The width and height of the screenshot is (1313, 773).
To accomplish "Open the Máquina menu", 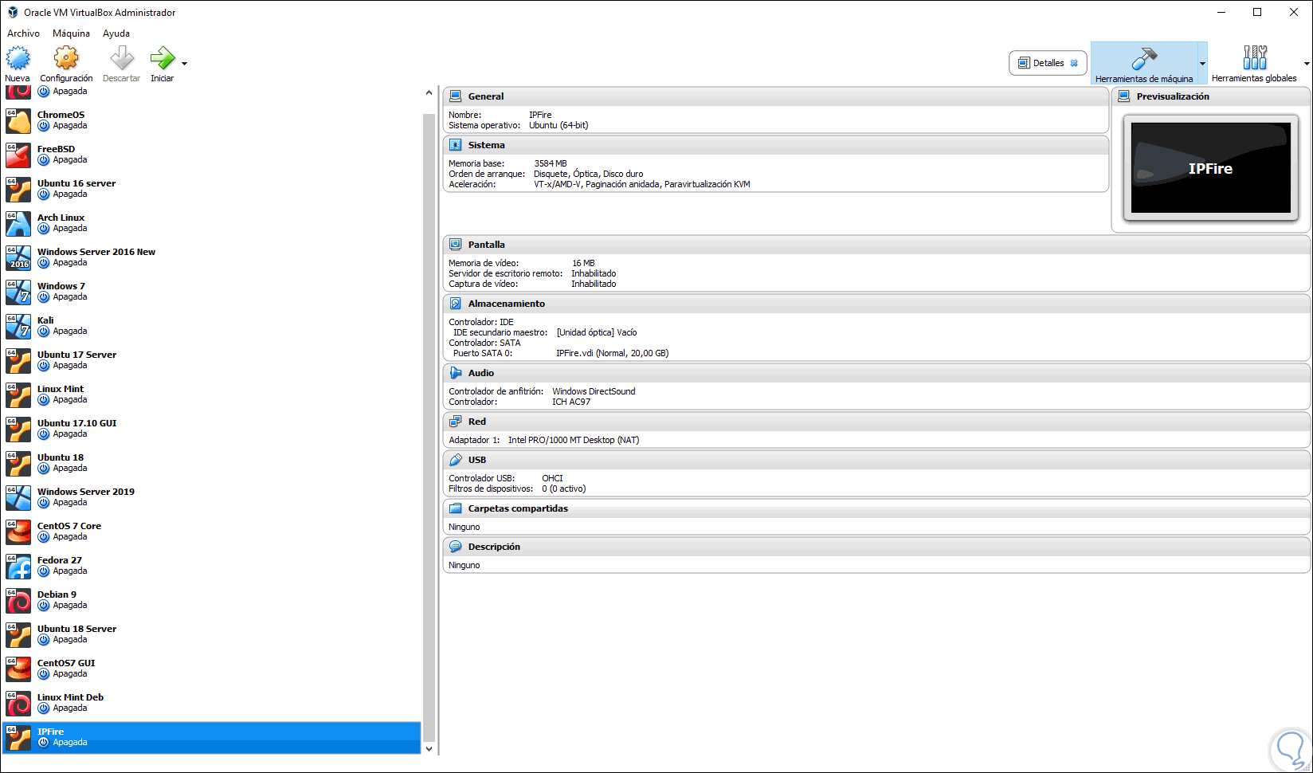I will pyautogui.click(x=71, y=33).
